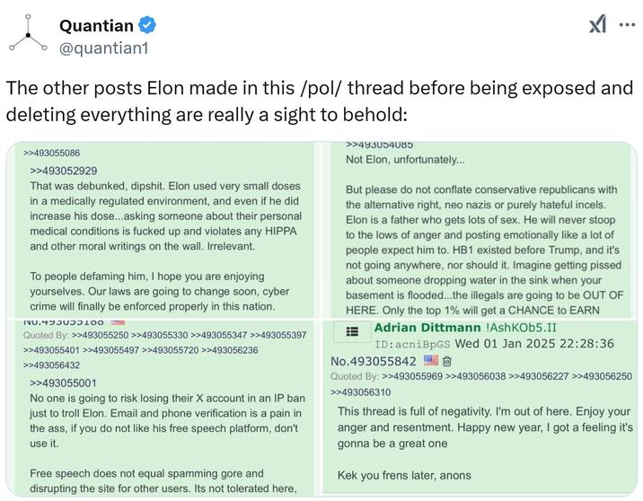643x501 pixels.
Task: Open the @quantian1 handle
Action: (x=104, y=48)
